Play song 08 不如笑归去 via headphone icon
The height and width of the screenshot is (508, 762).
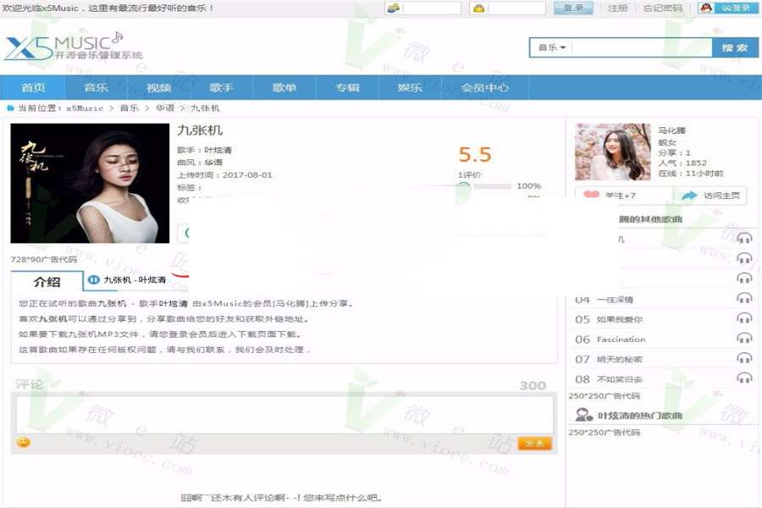[x=744, y=378]
